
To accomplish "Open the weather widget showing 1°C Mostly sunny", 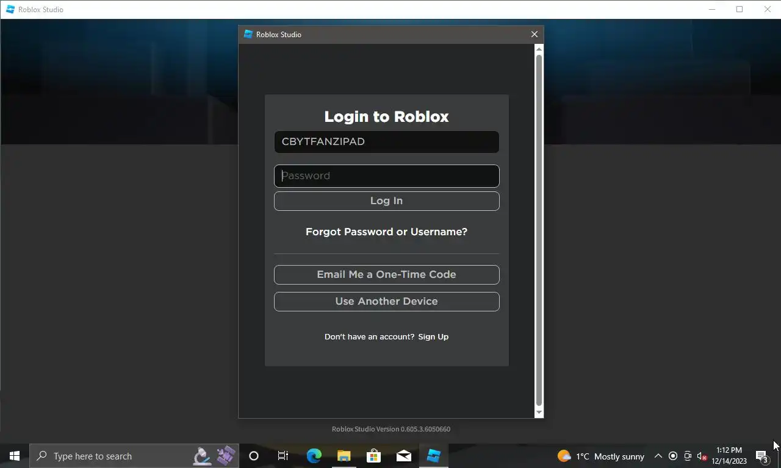I will 600,456.
